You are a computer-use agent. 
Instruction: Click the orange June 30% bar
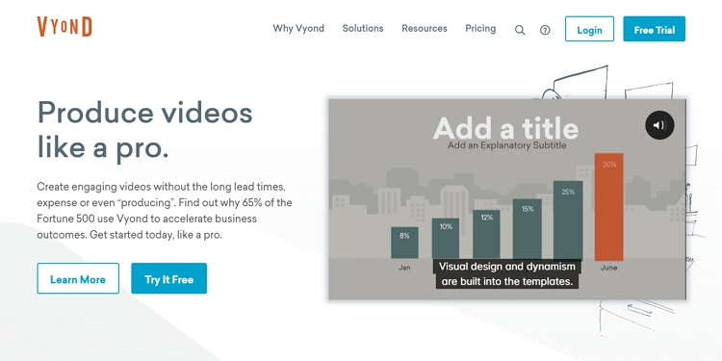(608, 207)
